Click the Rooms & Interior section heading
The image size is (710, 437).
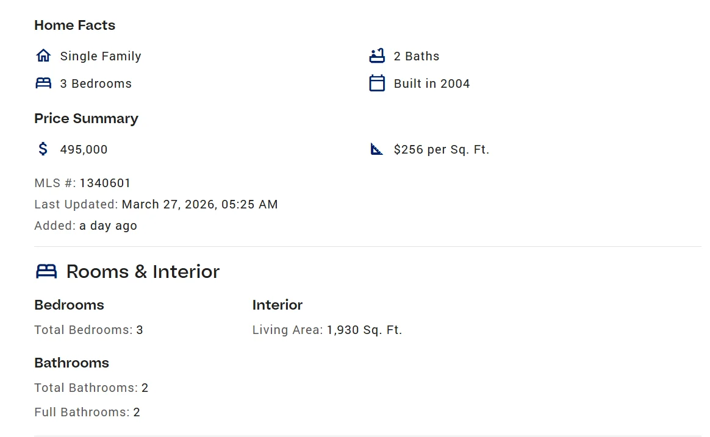coord(143,271)
